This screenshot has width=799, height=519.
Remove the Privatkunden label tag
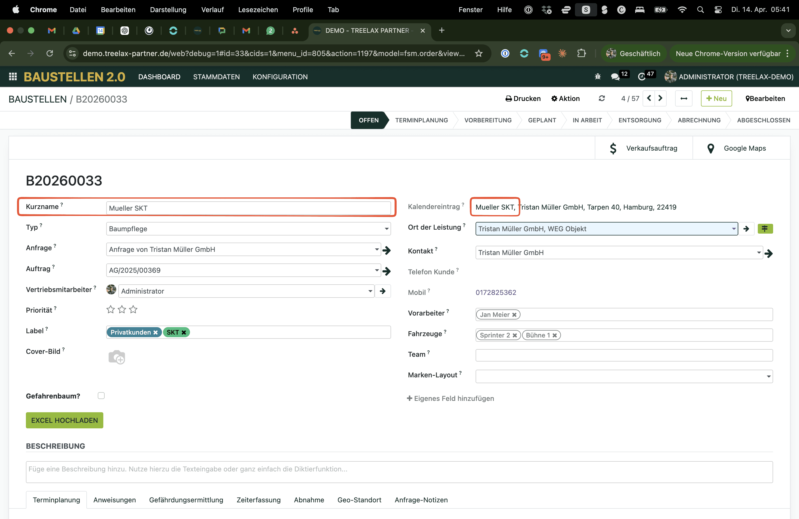pos(155,332)
